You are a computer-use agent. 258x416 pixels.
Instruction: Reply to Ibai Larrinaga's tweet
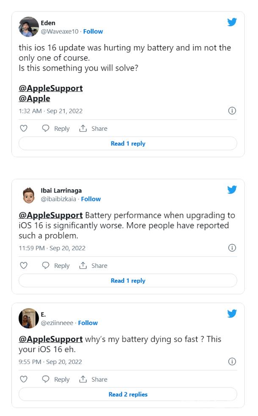55,265
